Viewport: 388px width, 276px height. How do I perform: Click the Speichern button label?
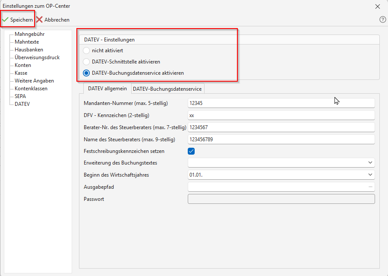[x=21, y=20]
